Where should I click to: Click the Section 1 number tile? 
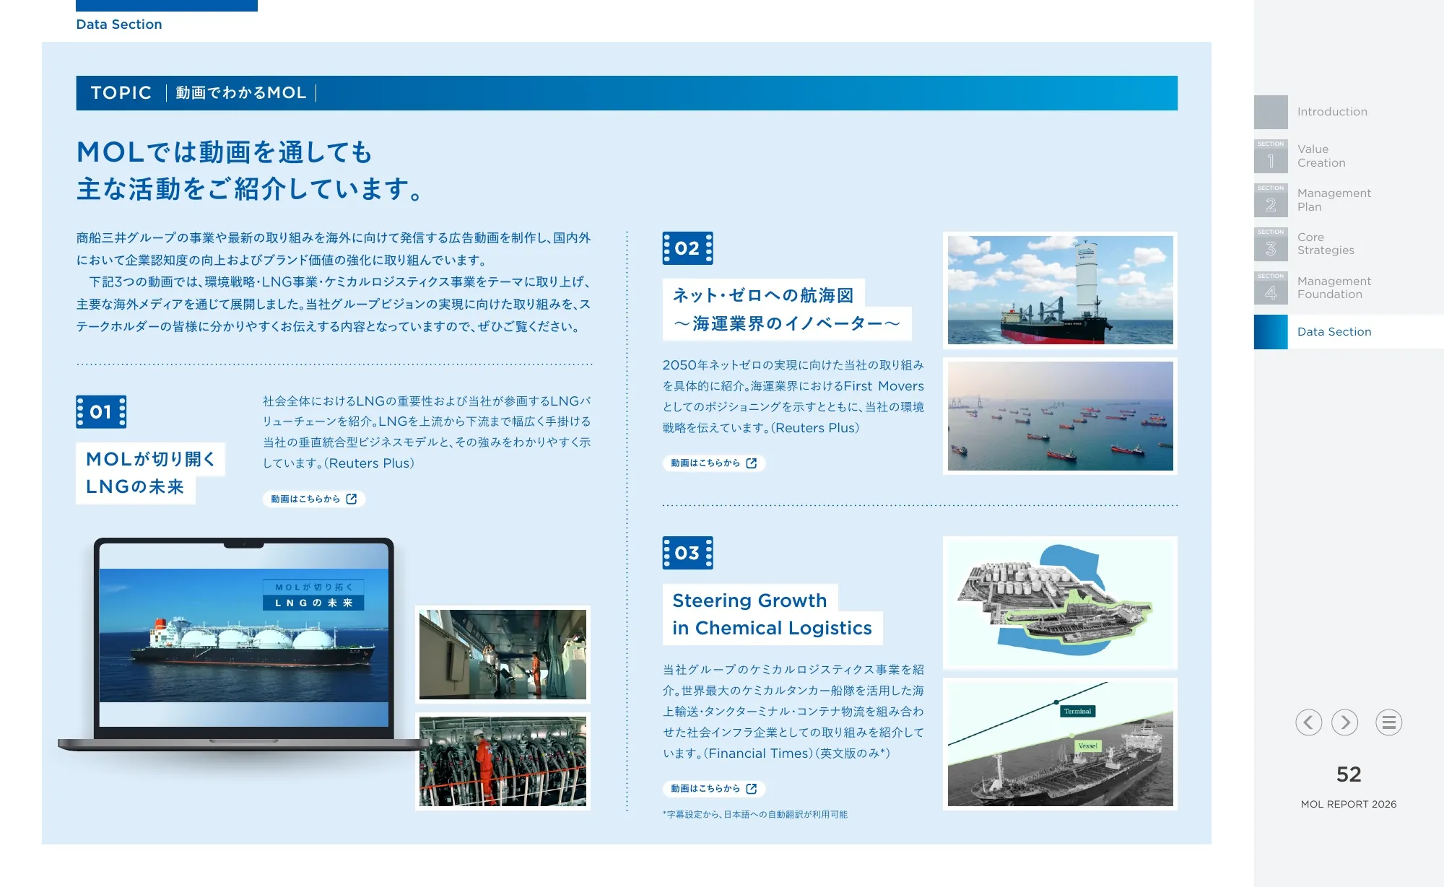(1271, 156)
